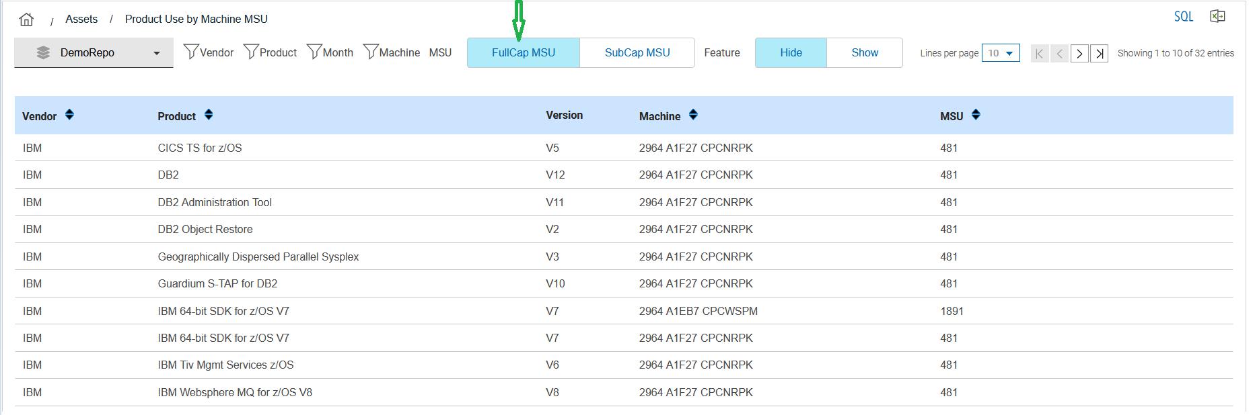
Task: Click the Assets breadcrumb link
Action: click(x=81, y=19)
